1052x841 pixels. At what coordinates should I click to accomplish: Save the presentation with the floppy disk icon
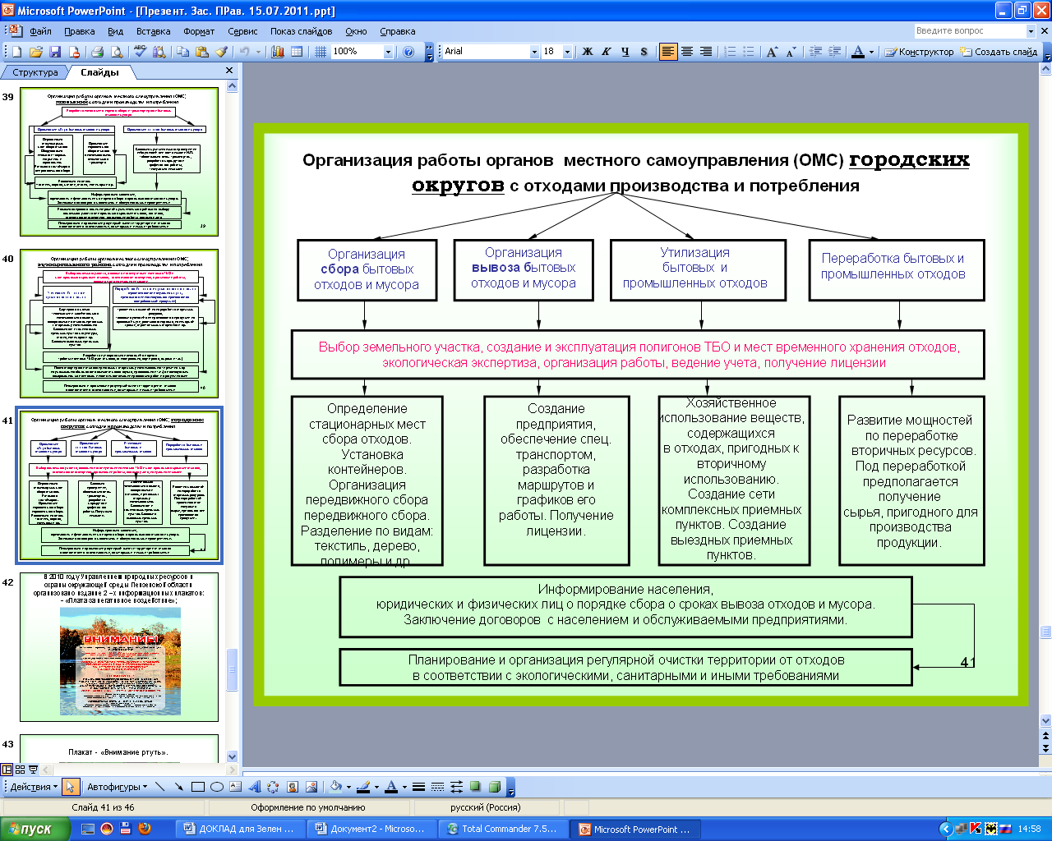[55, 52]
